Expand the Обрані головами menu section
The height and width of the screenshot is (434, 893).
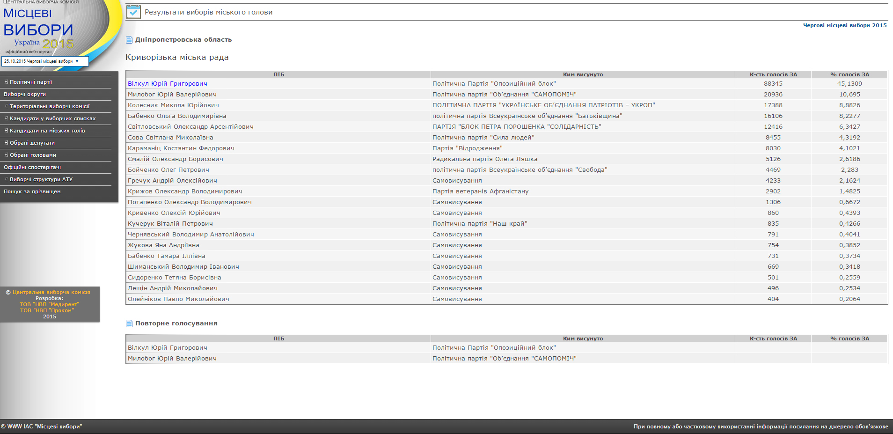(33, 155)
